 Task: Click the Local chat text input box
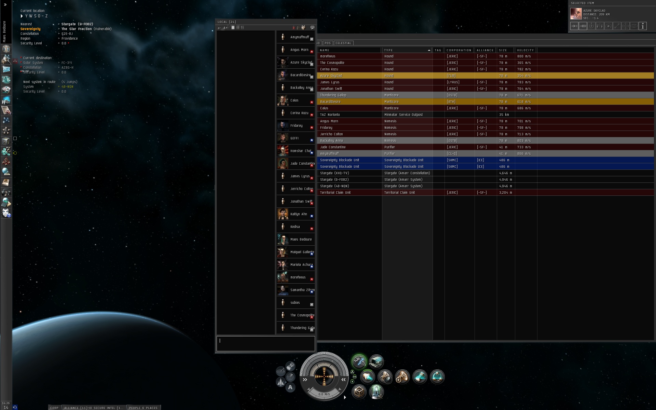(265, 344)
